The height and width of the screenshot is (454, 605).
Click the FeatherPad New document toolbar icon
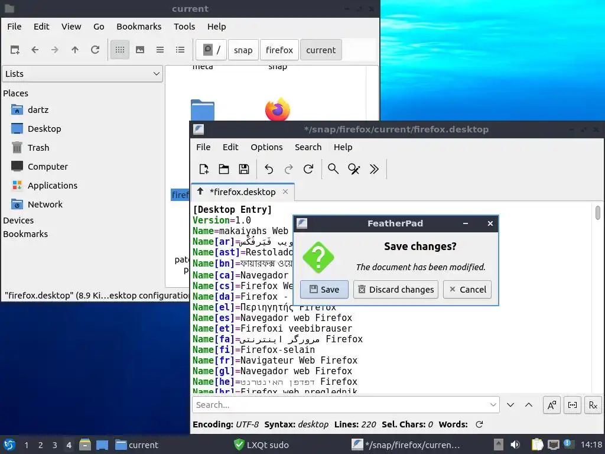coord(204,169)
